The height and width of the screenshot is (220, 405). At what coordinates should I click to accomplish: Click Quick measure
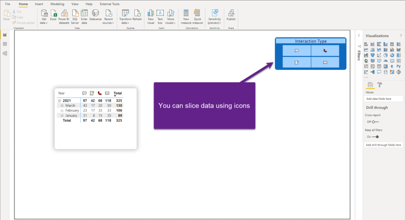coord(197,17)
